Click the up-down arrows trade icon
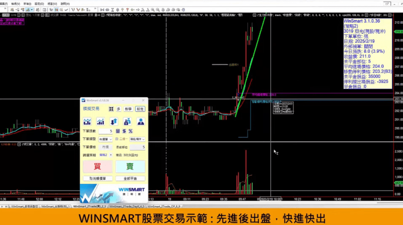 coord(114,121)
